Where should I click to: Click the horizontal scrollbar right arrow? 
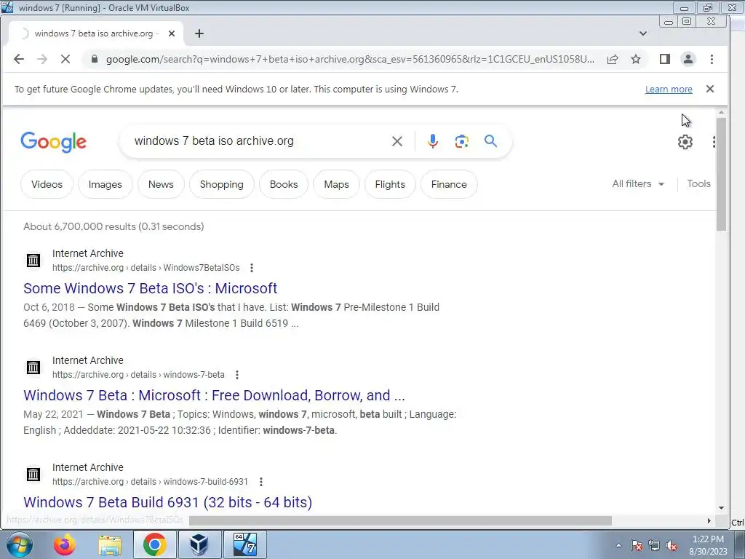709,520
